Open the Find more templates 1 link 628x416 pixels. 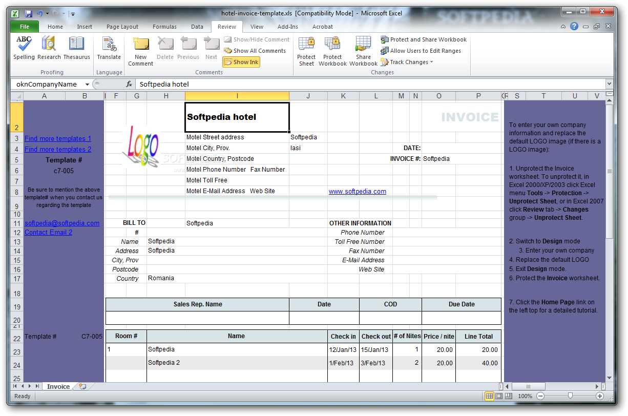58,138
